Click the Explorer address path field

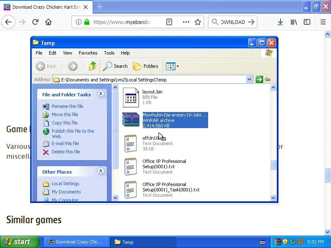pos(149,80)
